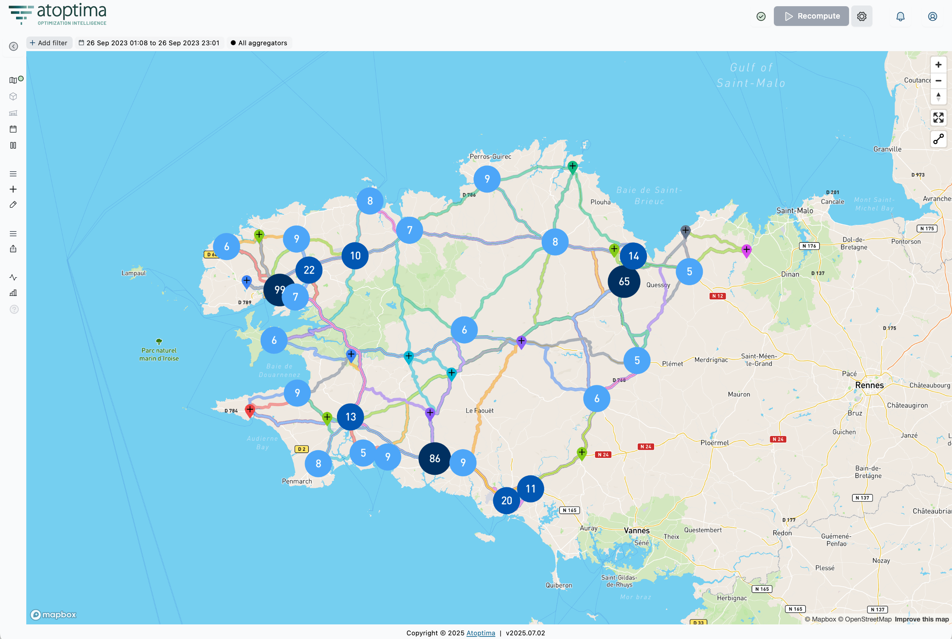Click the Recompute button

pyautogui.click(x=811, y=16)
